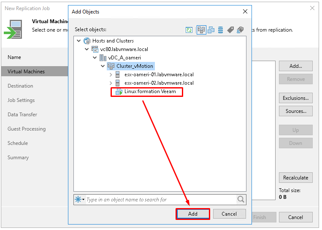
Task: Open Exclusions... settings
Action: pos(296,98)
